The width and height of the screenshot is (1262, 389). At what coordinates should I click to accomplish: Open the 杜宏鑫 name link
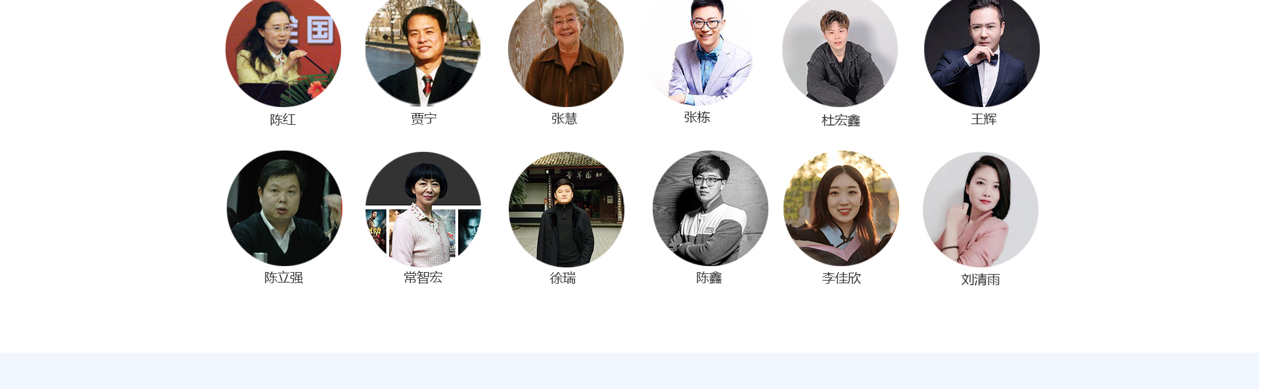point(841,120)
